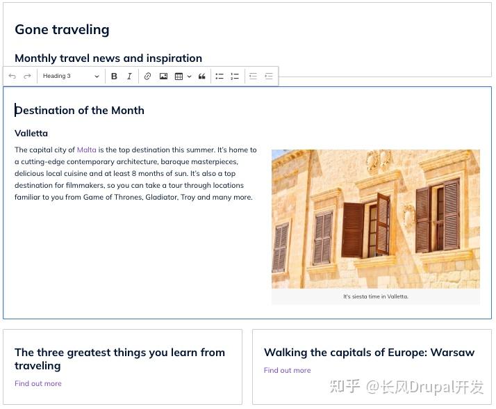This screenshot has width=496, height=409.
Task: Place cursor in 'Walking the capitals of Europe: Warsaw' heading
Action: coord(369,352)
